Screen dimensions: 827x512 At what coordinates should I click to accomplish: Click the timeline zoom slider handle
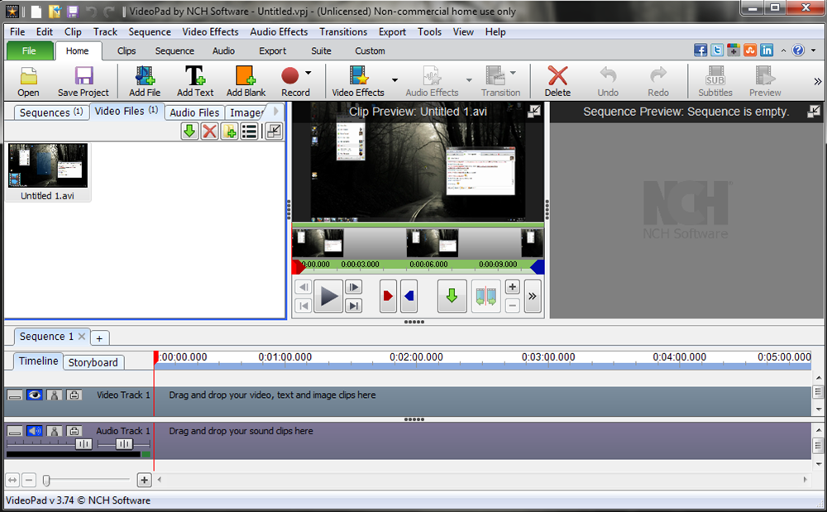pos(46,480)
